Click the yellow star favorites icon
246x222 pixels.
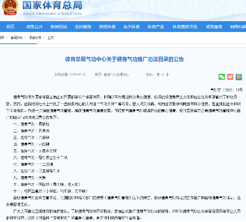tap(239, 77)
